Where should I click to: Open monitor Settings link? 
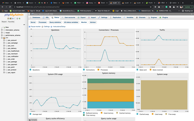pos(46,27)
